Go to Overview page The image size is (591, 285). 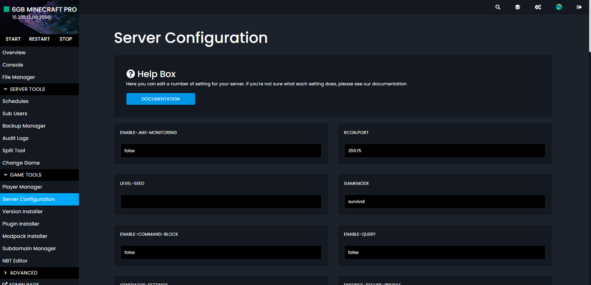pos(39,52)
